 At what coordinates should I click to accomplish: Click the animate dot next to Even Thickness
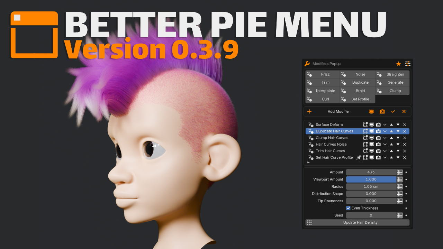406,208
